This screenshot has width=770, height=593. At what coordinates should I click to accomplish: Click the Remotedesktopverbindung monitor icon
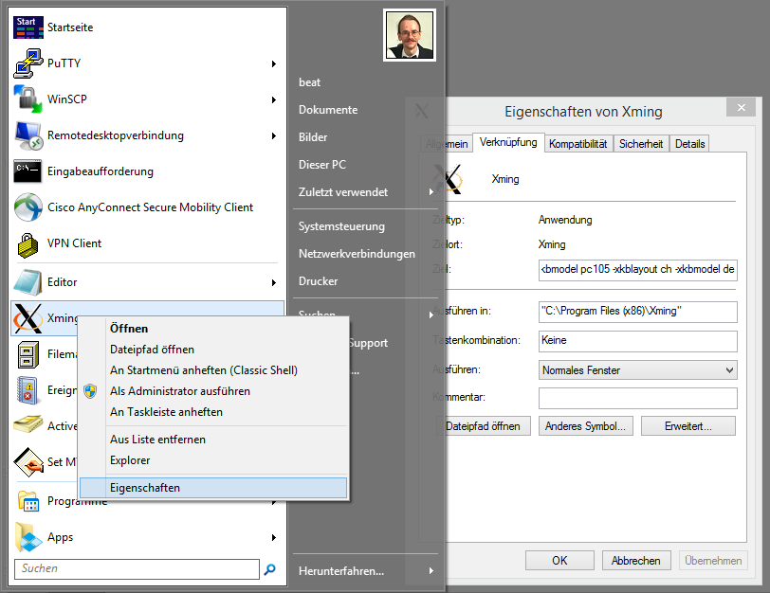(x=28, y=135)
